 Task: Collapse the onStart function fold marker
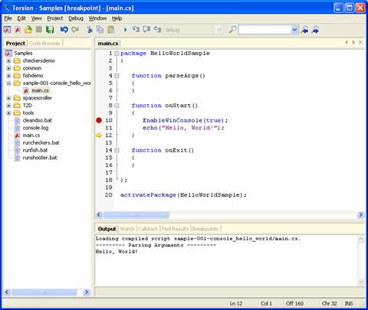pos(117,106)
